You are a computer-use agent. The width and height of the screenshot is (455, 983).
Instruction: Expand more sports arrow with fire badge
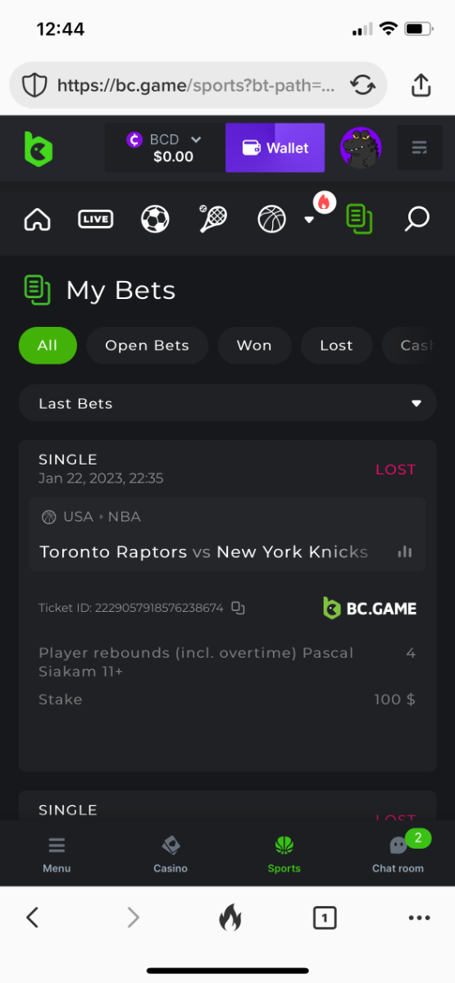point(310,219)
